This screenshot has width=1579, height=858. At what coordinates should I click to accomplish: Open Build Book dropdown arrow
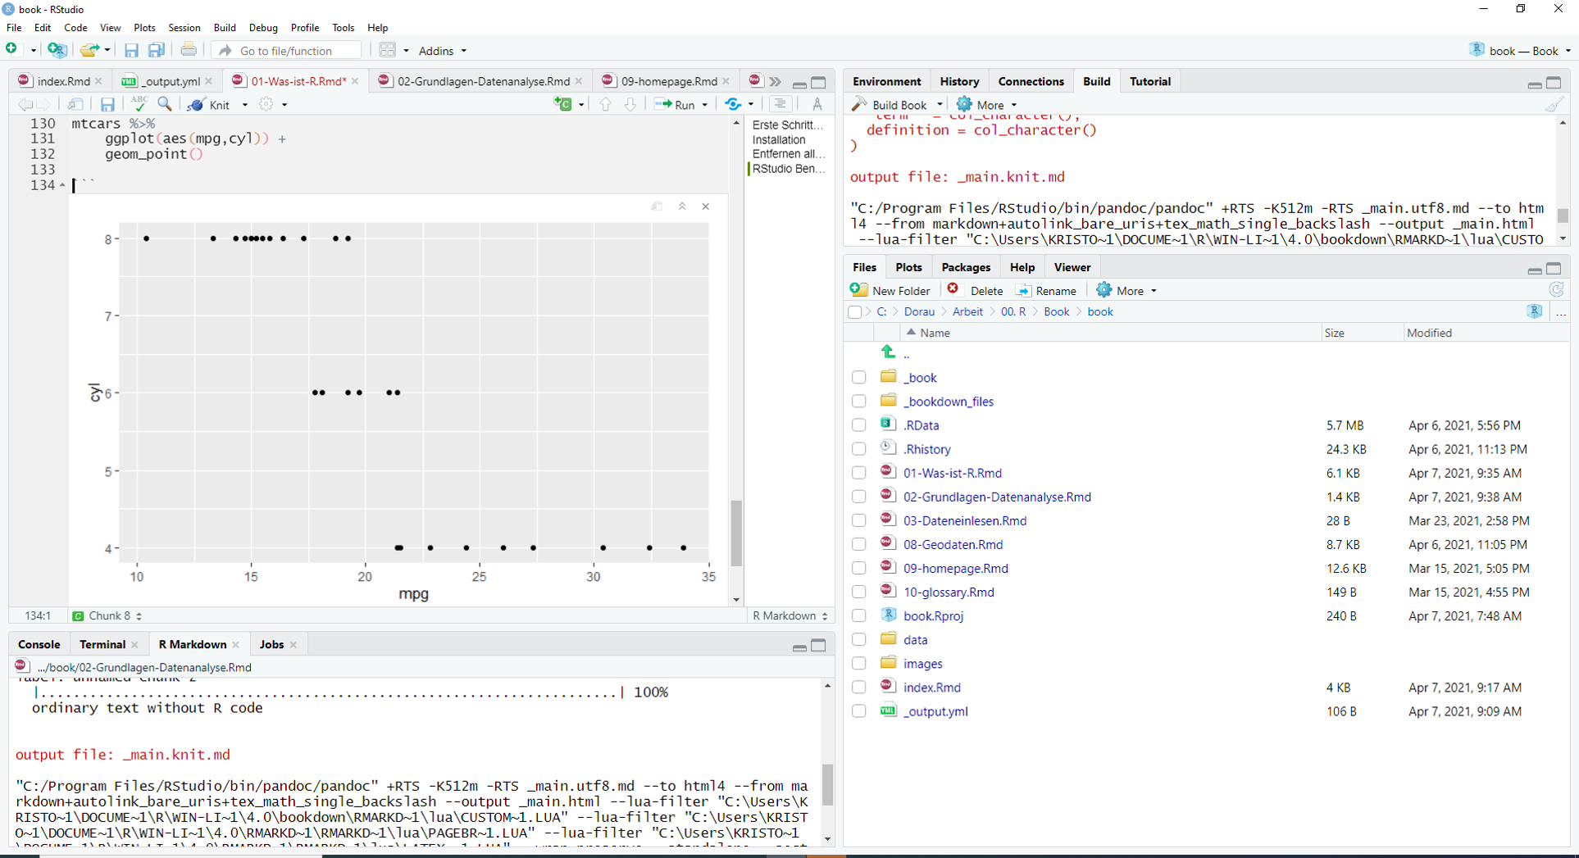point(940,105)
